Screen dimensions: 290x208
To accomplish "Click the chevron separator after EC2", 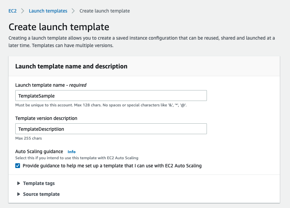I will coord(23,11).
